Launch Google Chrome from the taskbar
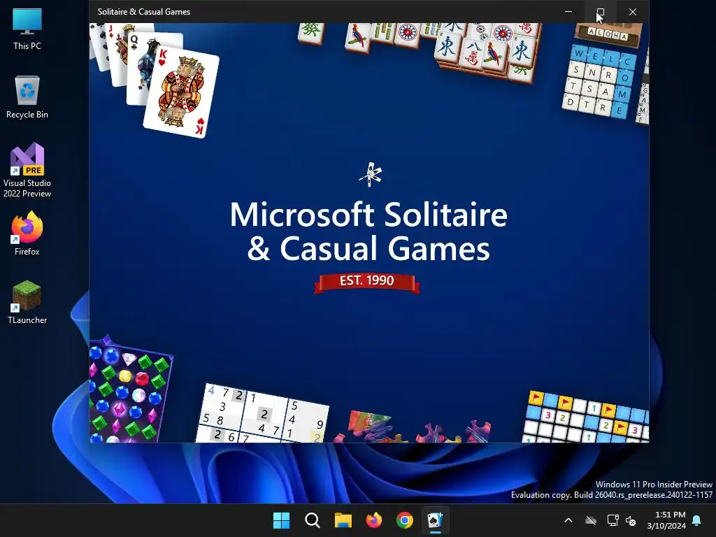 [405, 520]
